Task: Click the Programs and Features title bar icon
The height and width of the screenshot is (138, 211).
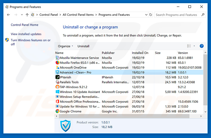Action: click(x=7, y=7)
